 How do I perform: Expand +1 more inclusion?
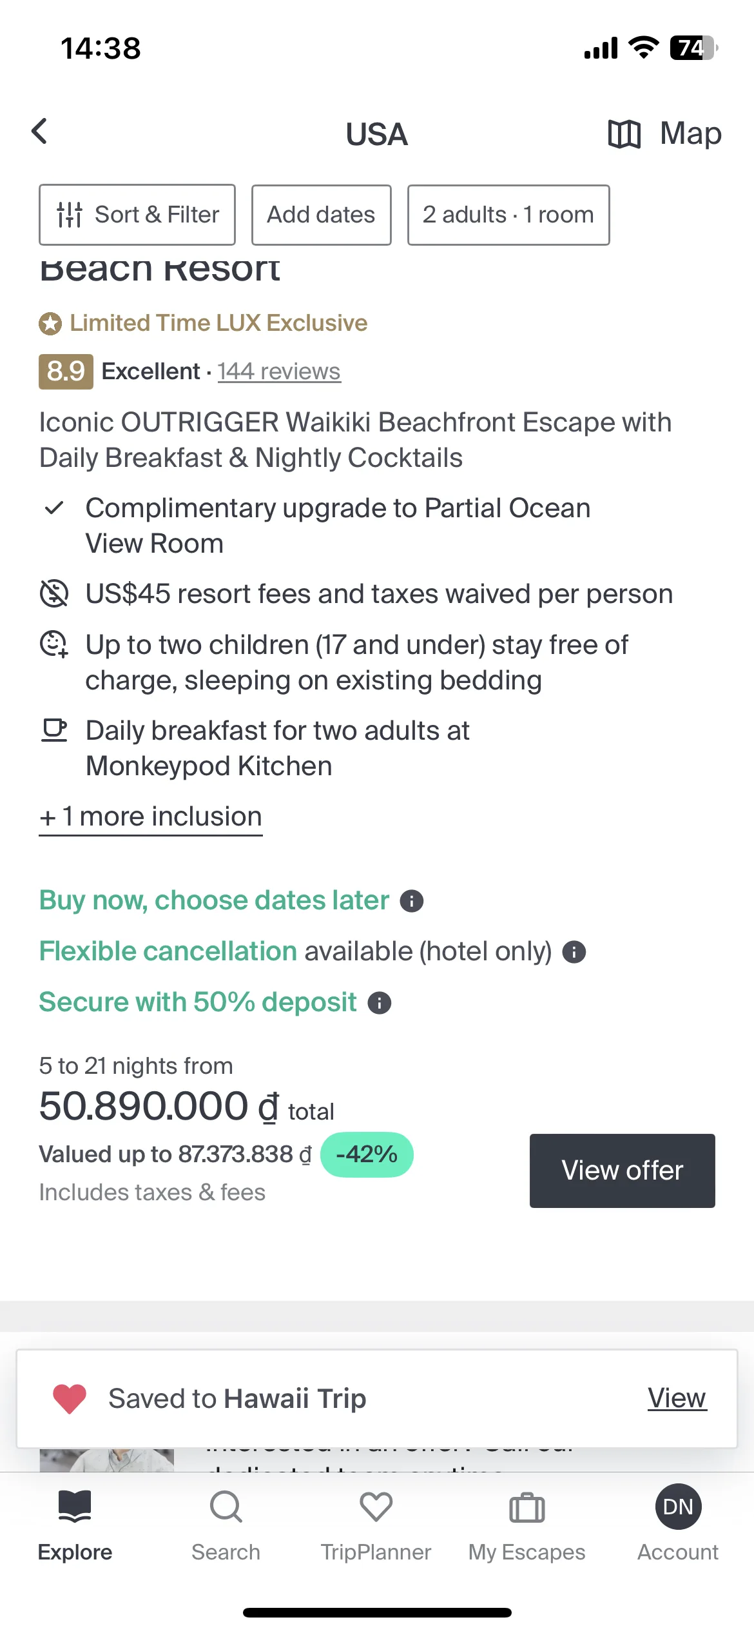(151, 817)
